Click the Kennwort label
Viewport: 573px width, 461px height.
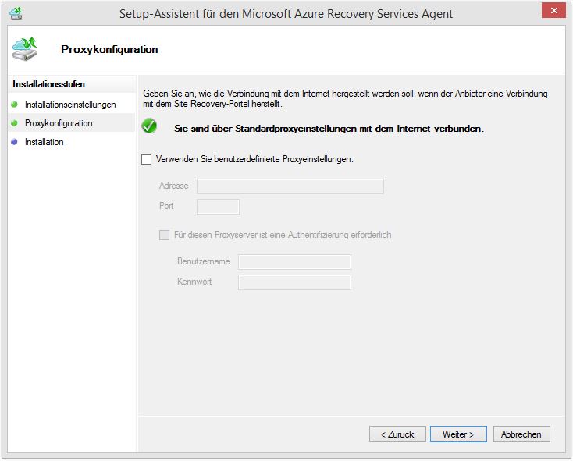click(194, 282)
